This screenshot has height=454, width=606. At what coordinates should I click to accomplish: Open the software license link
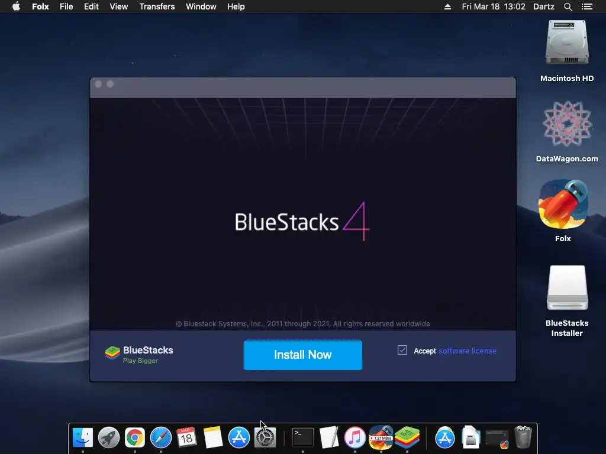click(468, 351)
